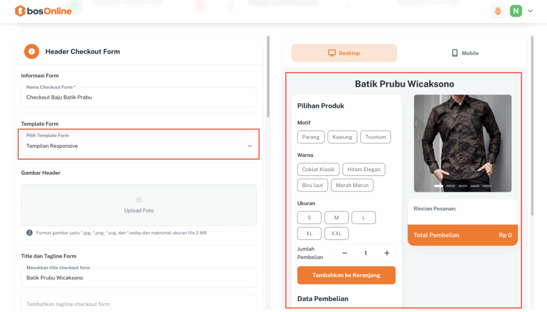This screenshot has height=312, width=547.
Task: Select size XL
Action: 309,234
